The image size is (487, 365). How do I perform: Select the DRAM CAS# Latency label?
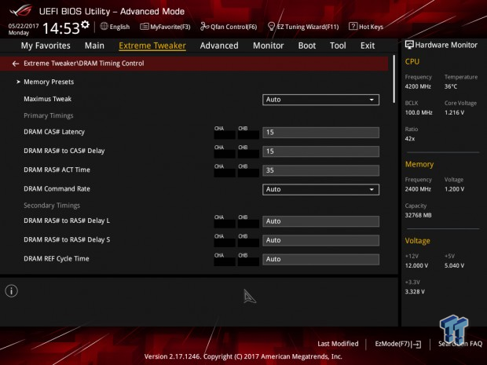pyautogui.click(x=54, y=132)
